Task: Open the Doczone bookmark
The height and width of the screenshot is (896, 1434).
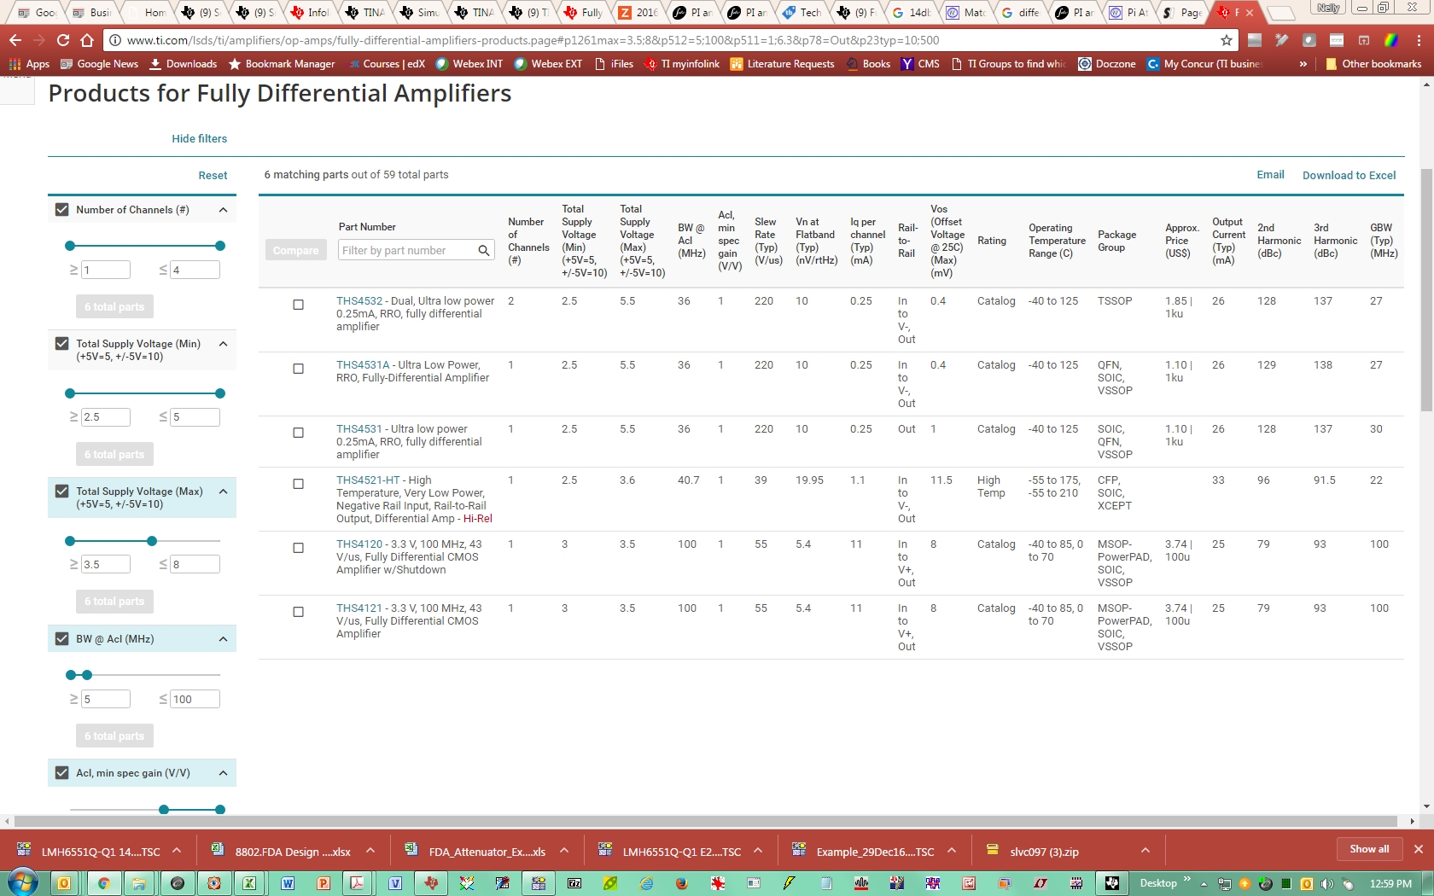Action: pos(1107,64)
